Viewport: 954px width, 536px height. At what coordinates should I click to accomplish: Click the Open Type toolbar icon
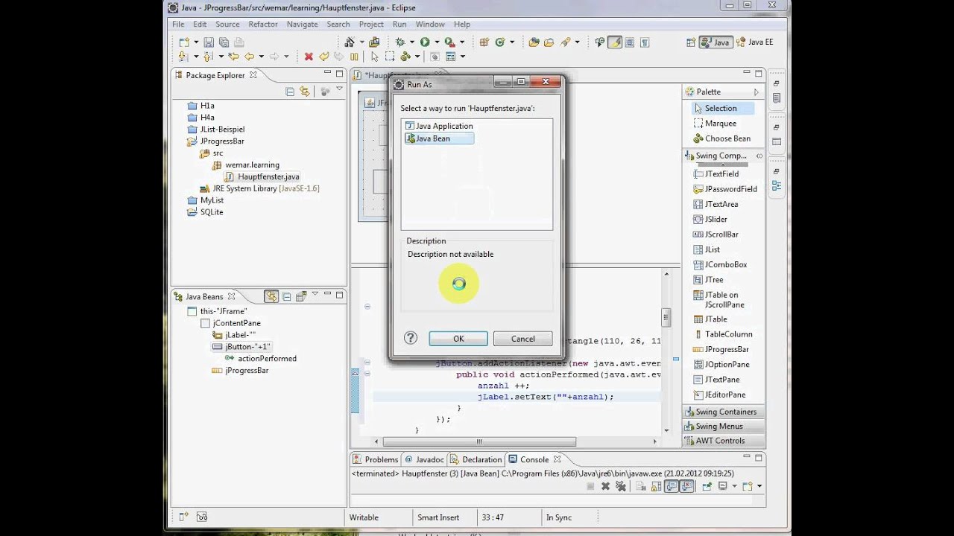tap(534, 42)
